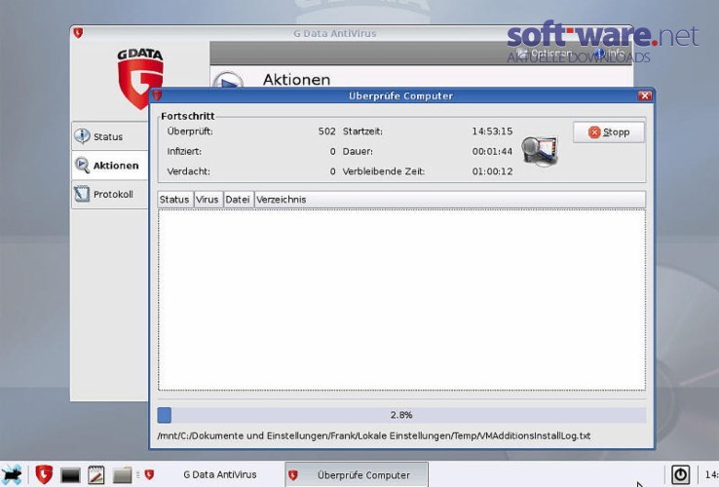The image size is (719, 487).
Task: Click the Überprüft count 502
Action: (327, 131)
